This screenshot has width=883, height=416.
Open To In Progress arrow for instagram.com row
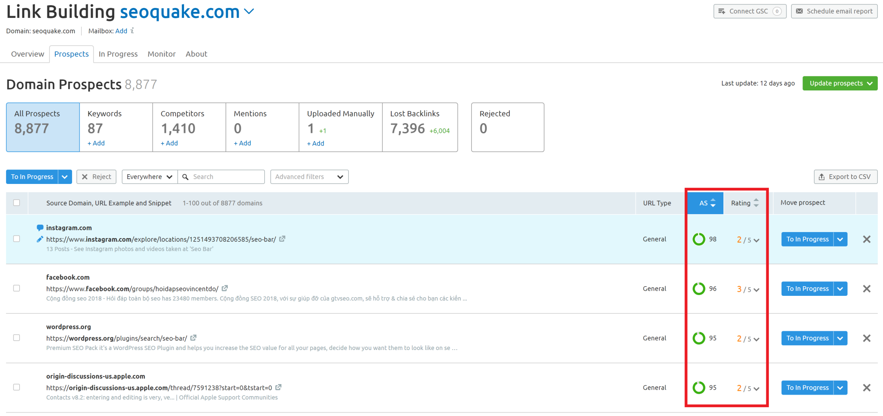coord(841,239)
